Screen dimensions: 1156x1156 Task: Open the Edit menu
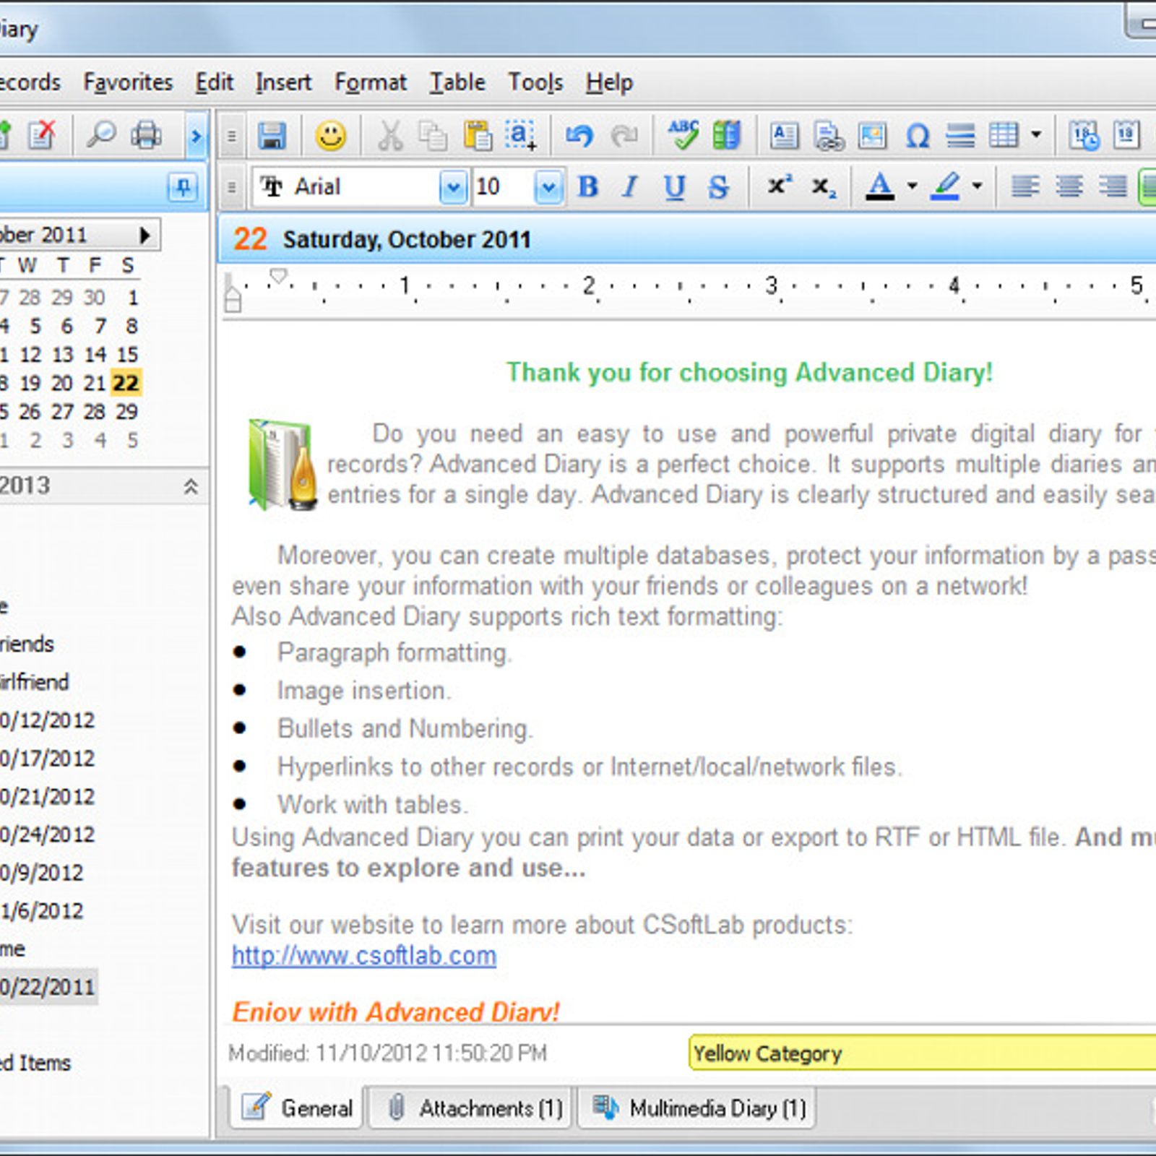point(214,82)
